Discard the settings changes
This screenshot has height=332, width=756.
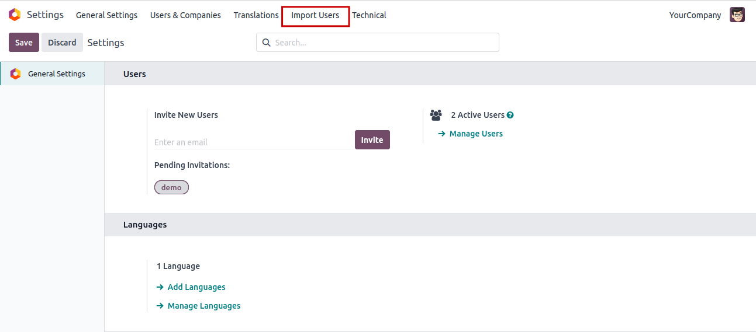pos(62,43)
